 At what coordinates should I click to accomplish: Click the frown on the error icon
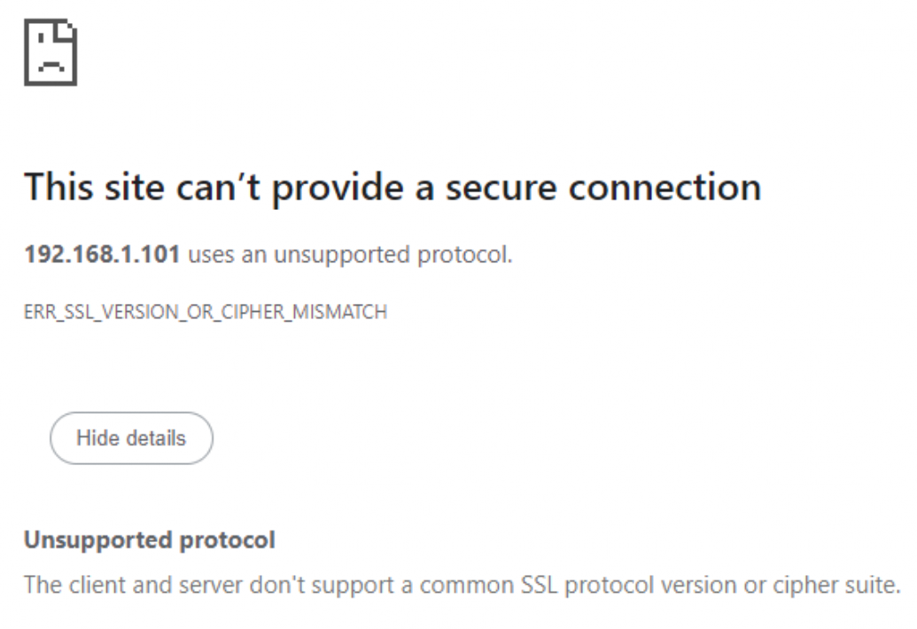(x=50, y=66)
